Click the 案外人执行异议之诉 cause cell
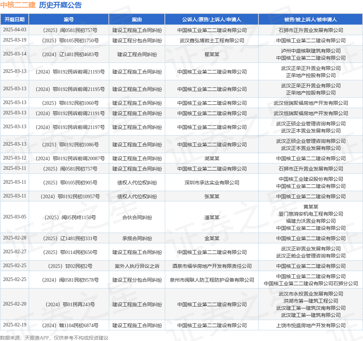Image resolution: width=363 pixels, height=341 pixels. click(137, 266)
